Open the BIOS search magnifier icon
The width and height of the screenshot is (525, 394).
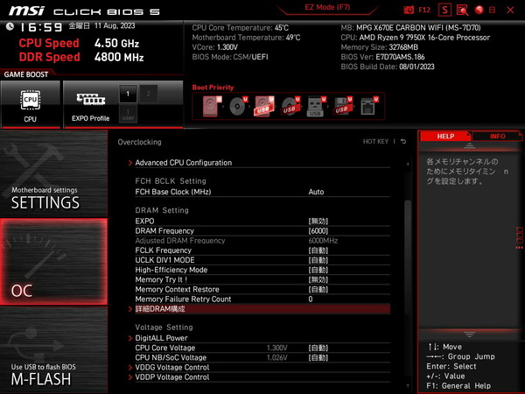(x=462, y=10)
